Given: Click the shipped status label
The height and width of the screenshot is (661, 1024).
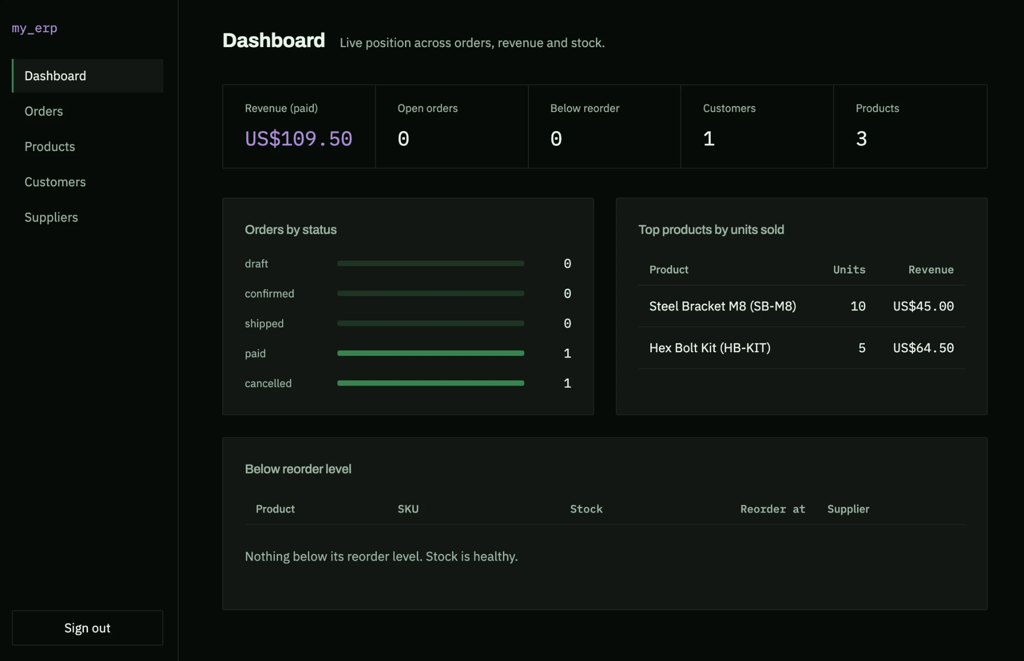Looking at the screenshot, I should 264,324.
